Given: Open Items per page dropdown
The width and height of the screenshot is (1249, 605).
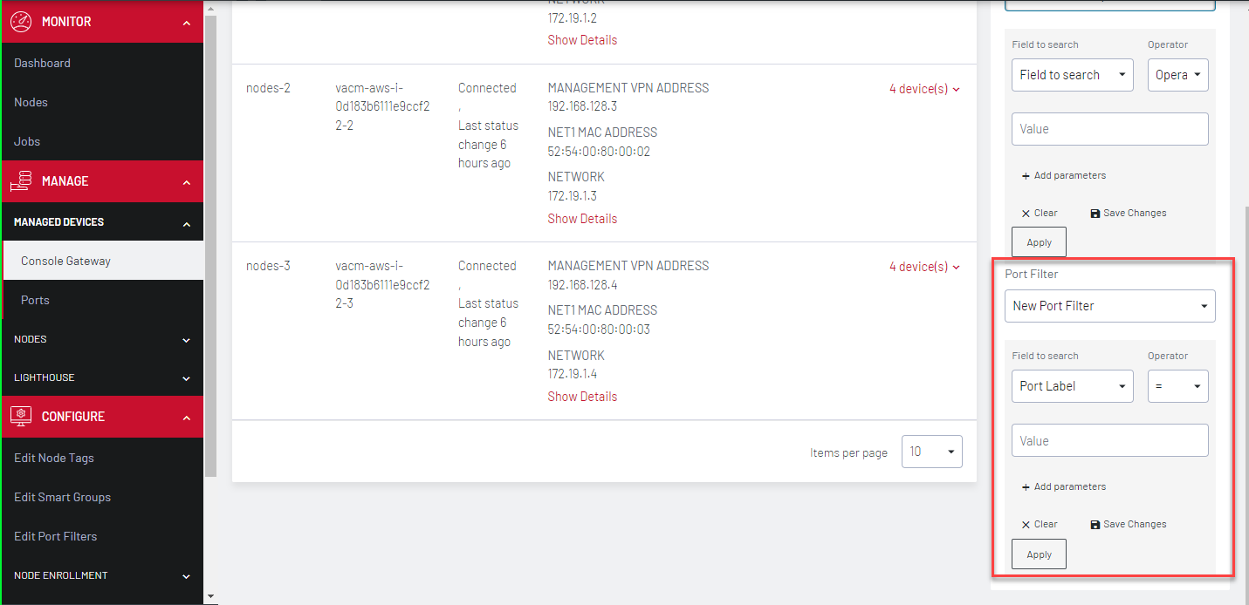Looking at the screenshot, I should pyautogui.click(x=931, y=452).
